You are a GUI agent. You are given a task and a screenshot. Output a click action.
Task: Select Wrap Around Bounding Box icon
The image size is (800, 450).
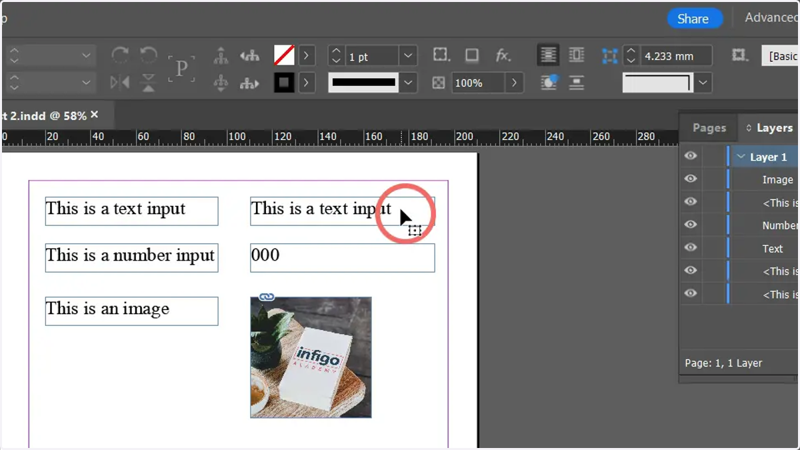coord(577,55)
